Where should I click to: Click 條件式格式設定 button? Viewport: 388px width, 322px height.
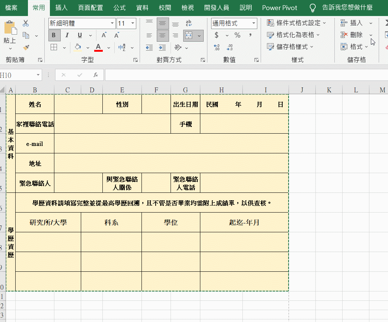tap(297, 23)
